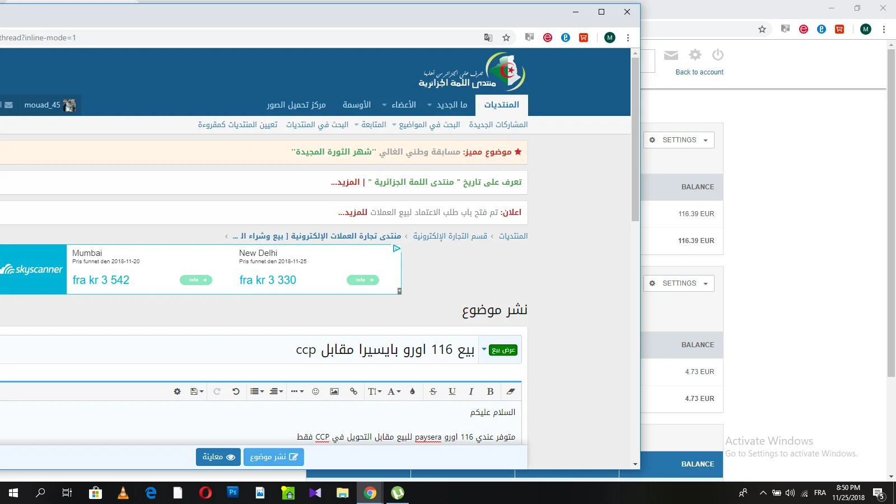
Task: Expand the list formatting dropdown
Action: coord(257,391)
